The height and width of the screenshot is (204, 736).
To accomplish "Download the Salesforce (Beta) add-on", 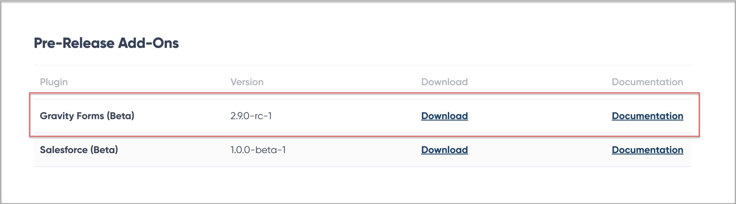I will [x=444, y=149].
